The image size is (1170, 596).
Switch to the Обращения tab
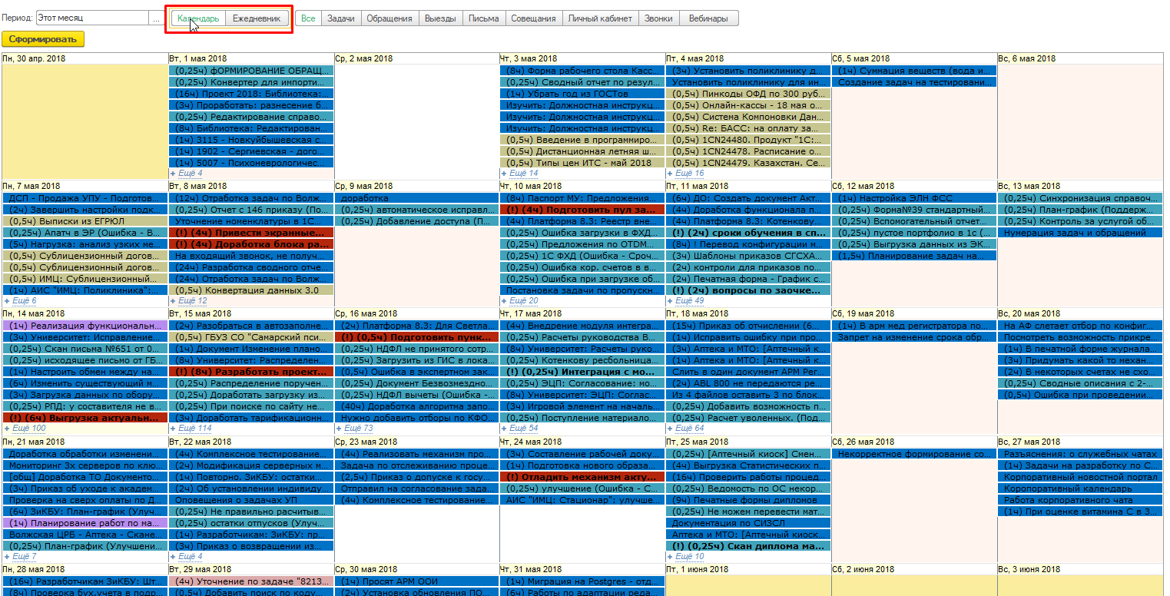(389, 18)
